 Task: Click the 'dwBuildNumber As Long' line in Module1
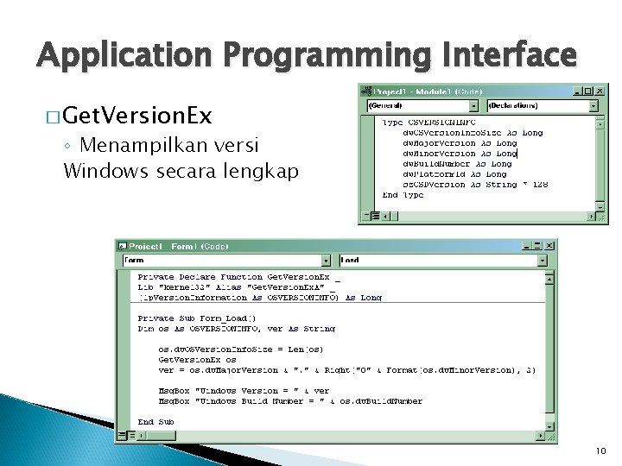point(457,164)
